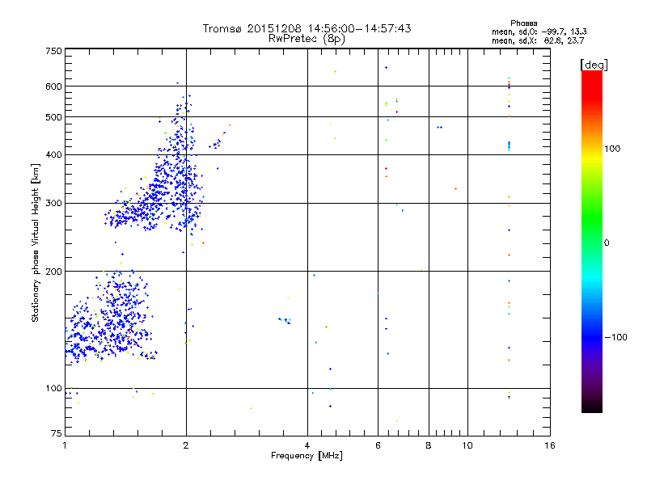Click the colorbar label "-100"
Viewport: 647px width, 485px height.
click(x=615, y=337)
